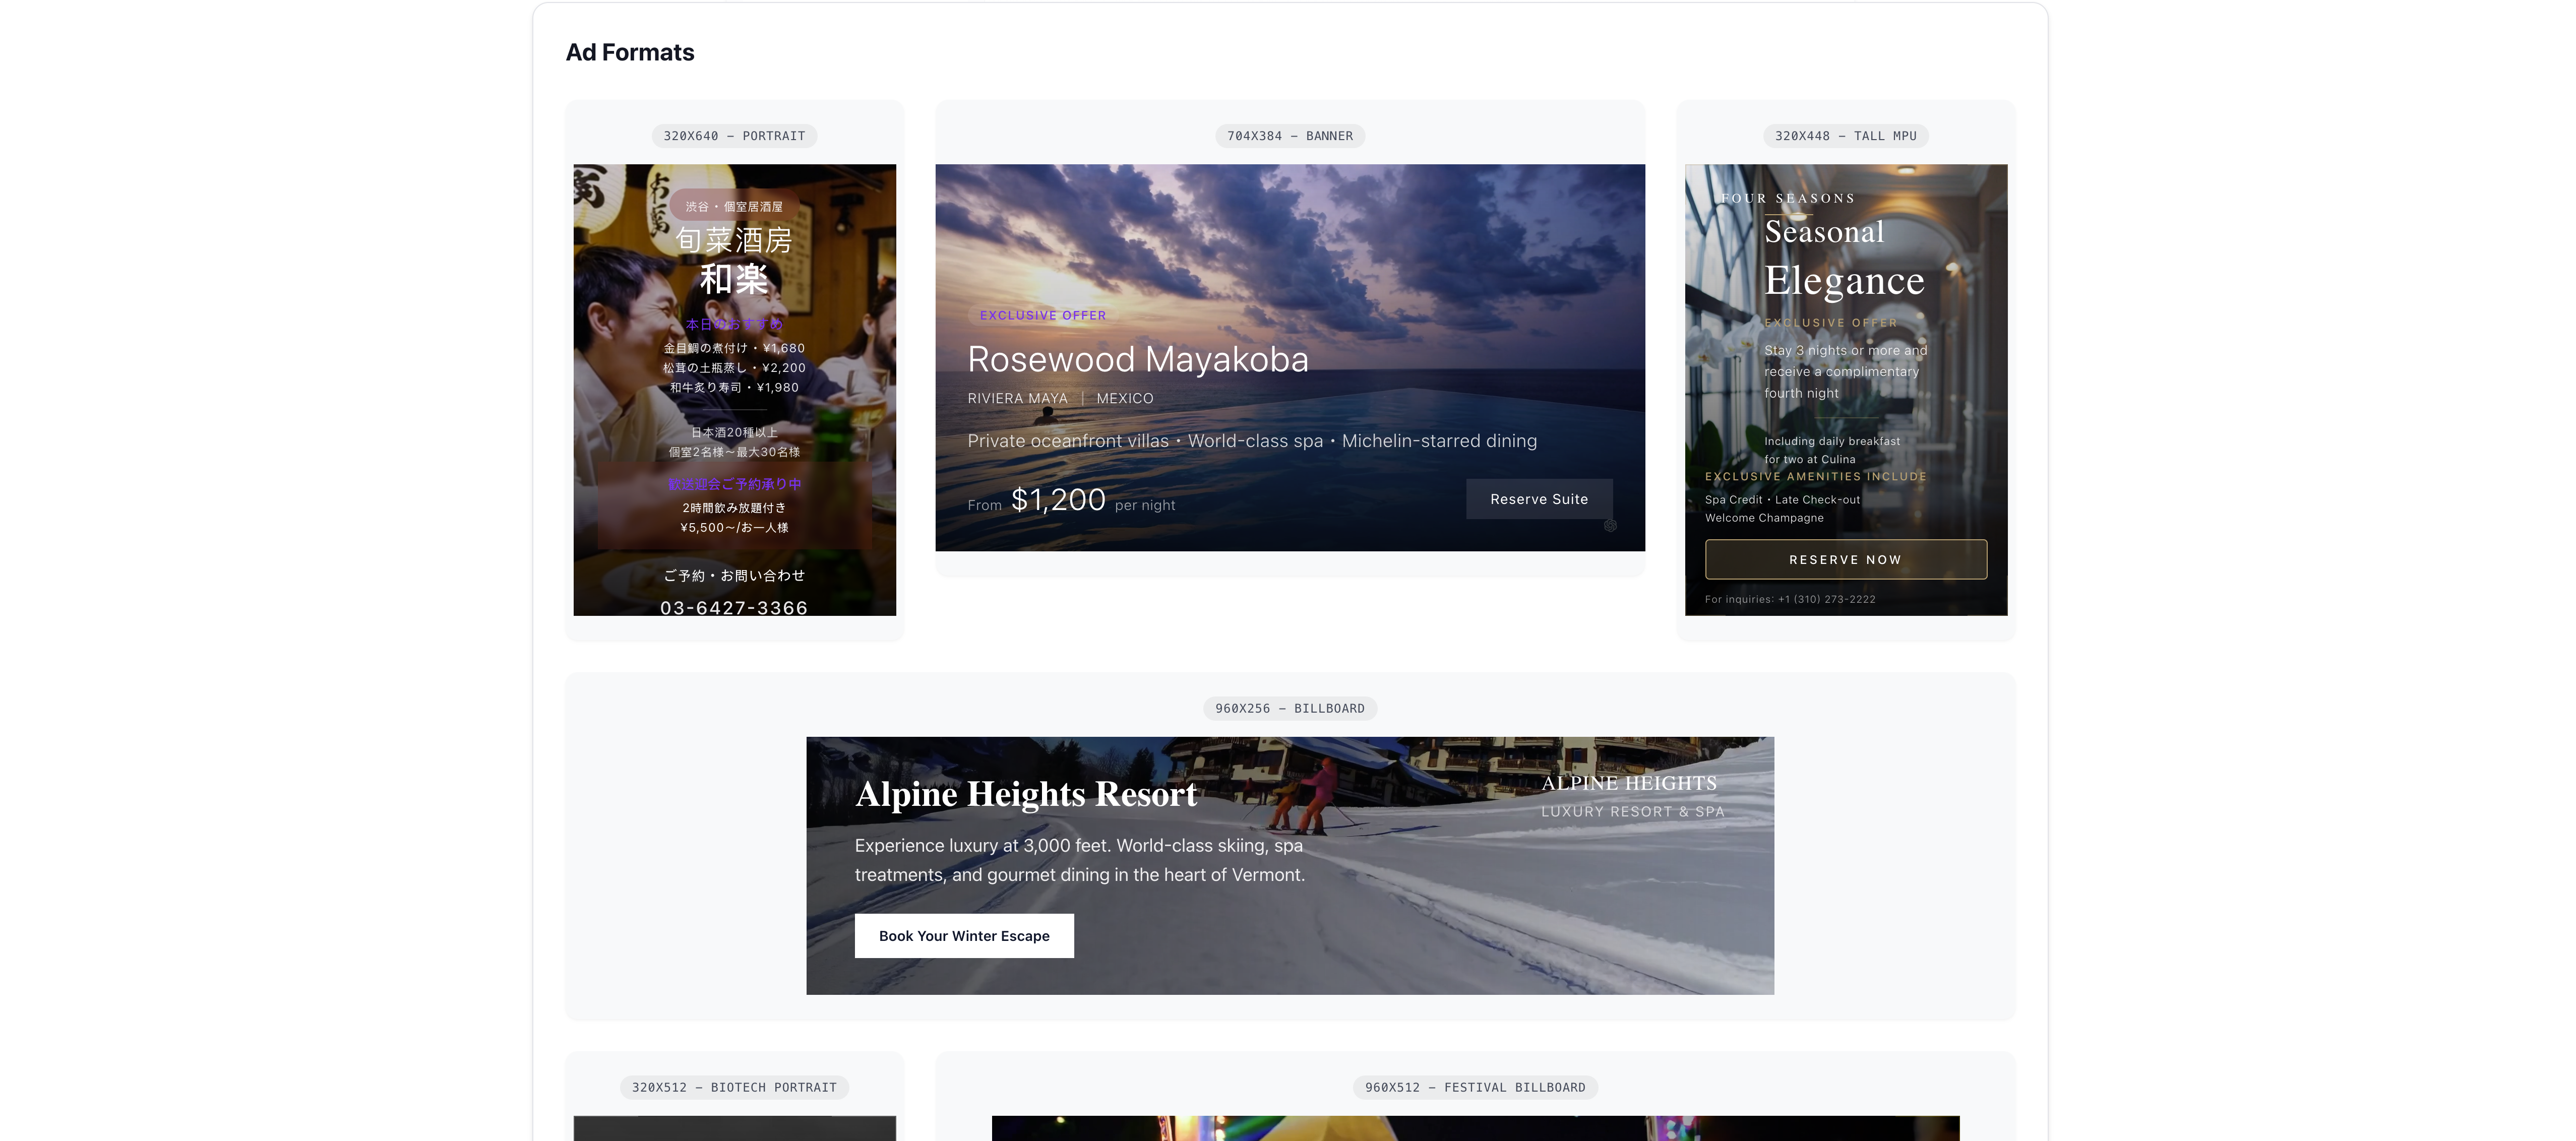Click the Private oceanfront villas tagline

(x=1252, y=441)
